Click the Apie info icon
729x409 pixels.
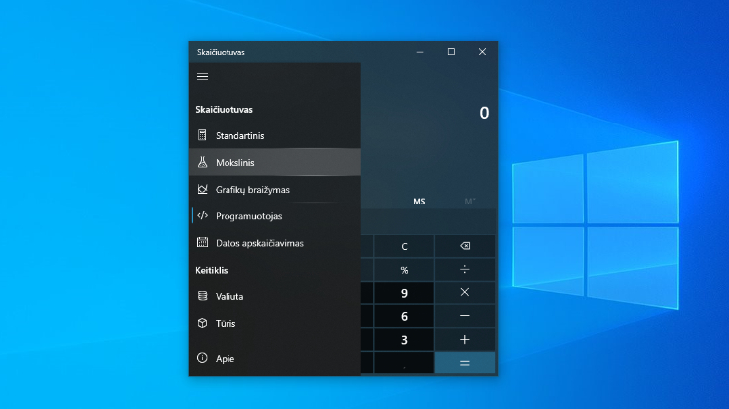pos(202,358)
